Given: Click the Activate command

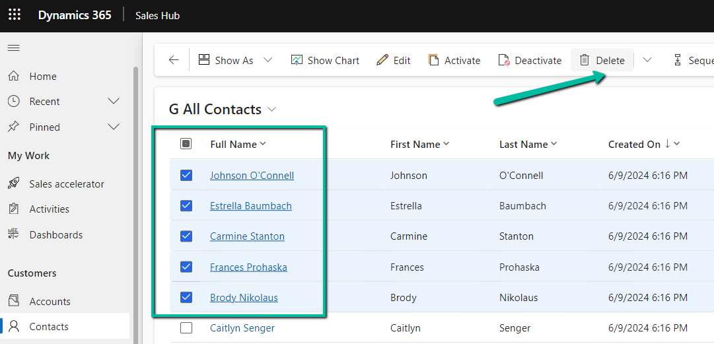Looking at the screenshot, I should click(x=454, y=60).
